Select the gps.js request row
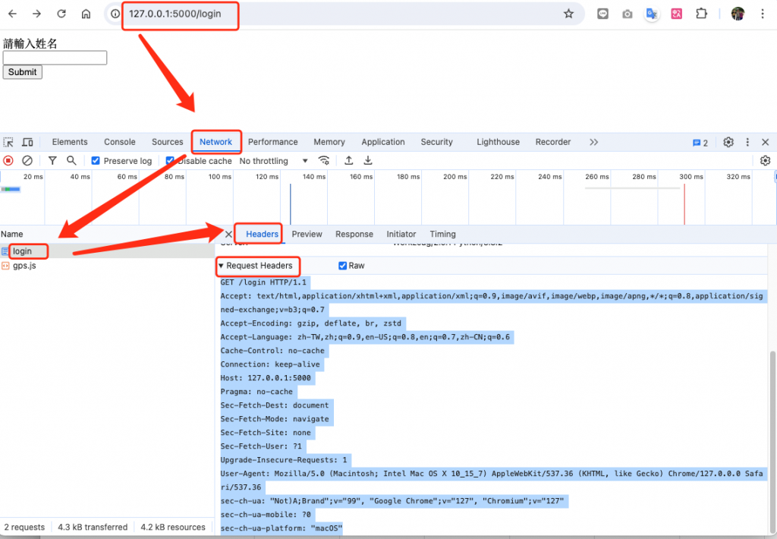This screenshot has width=777, height=539. click(x=107, y=266)
